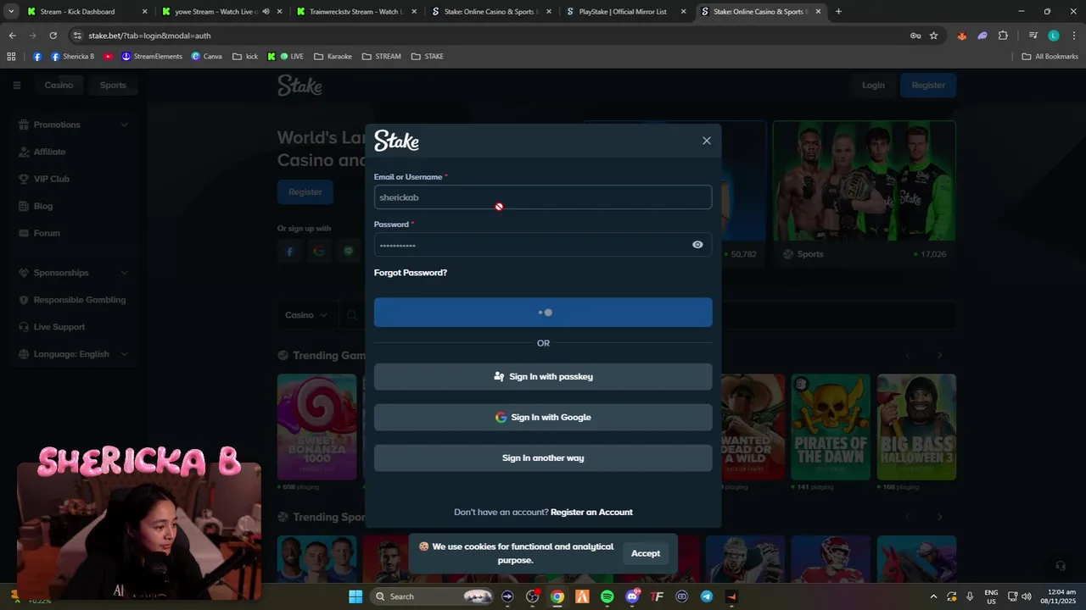Open the Big Bass Halloween 3 game thumbnail
This screenshot has height=610, width=1086.
[x=916, y=427]
